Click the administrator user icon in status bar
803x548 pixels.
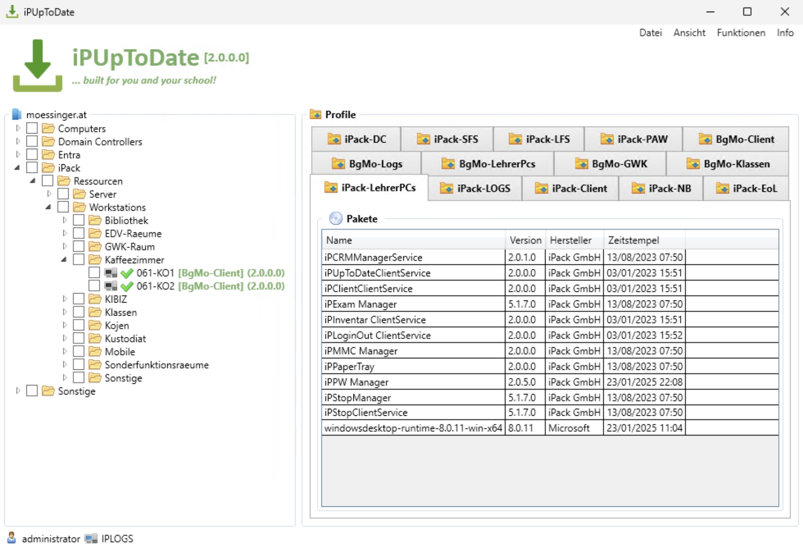coord(12,538)
